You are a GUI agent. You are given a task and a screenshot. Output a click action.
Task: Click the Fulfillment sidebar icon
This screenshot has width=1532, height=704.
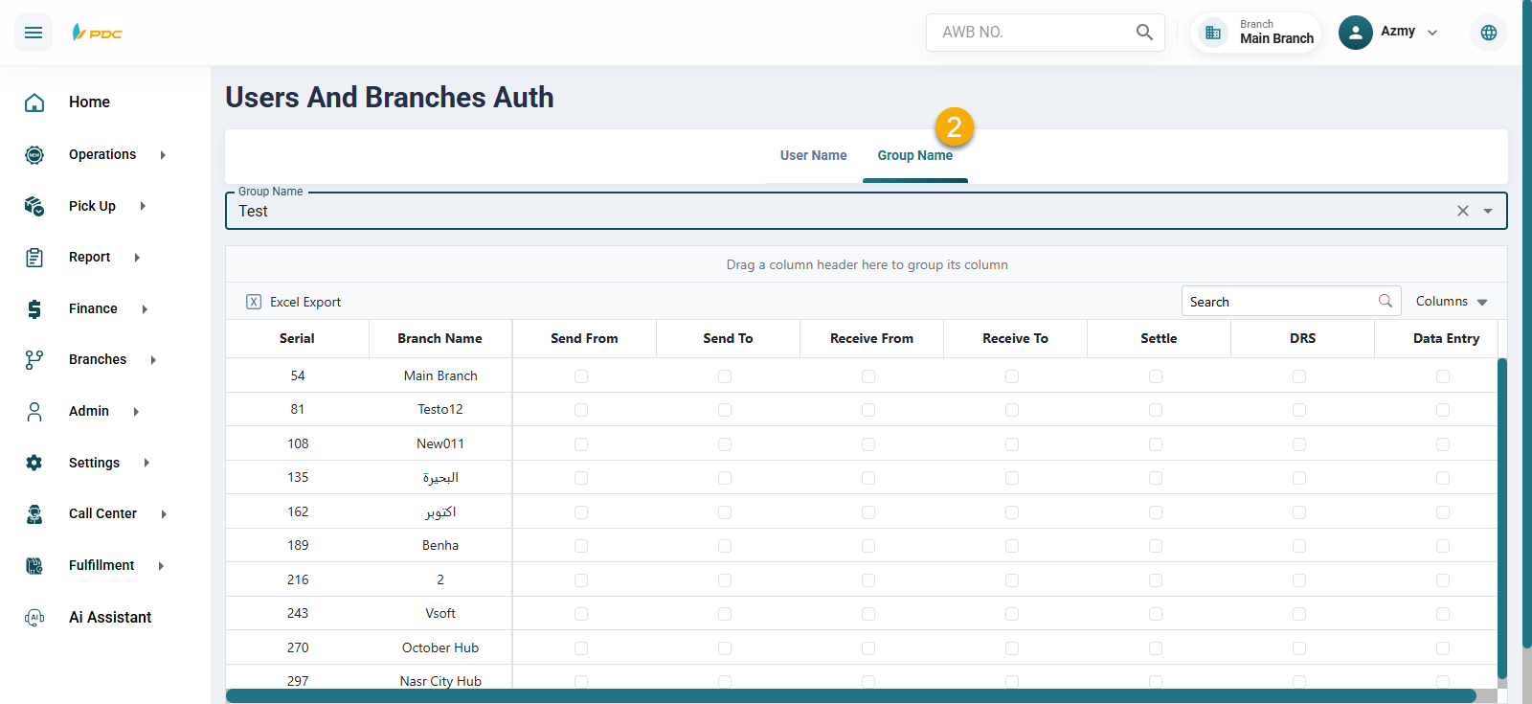pos(34,565)
